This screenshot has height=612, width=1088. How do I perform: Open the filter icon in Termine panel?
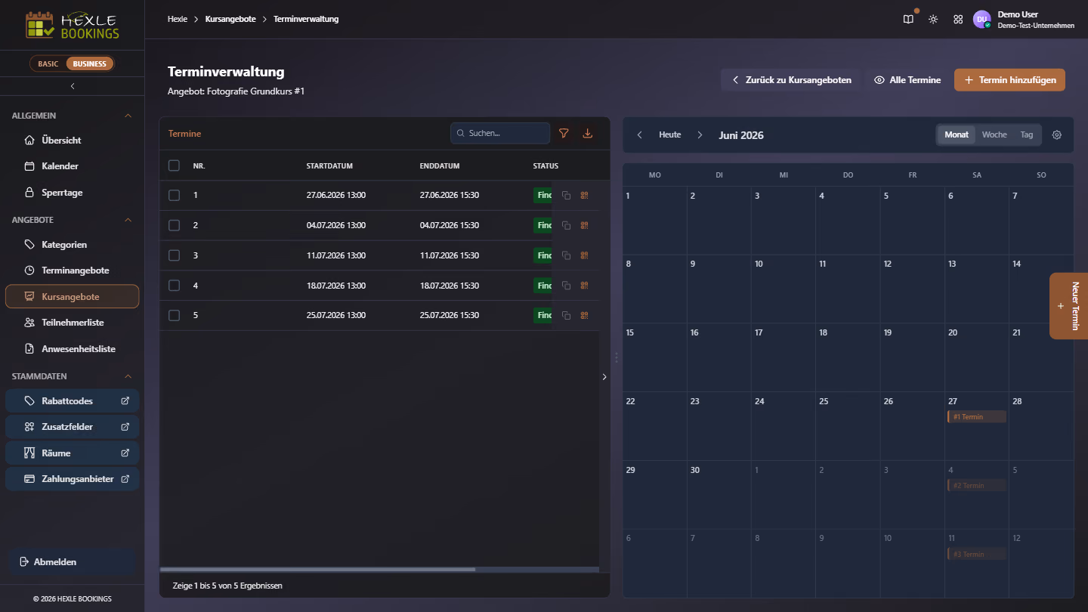(x=564, y=133)
